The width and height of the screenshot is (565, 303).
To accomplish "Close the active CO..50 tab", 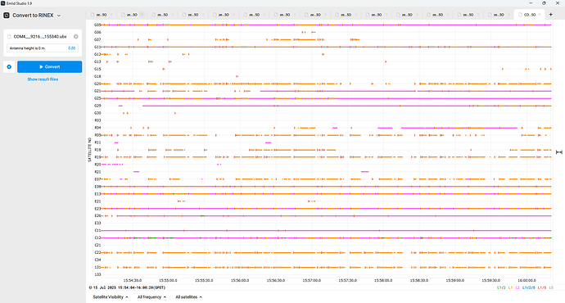I will pyautogui.click(x=540, y=15).
